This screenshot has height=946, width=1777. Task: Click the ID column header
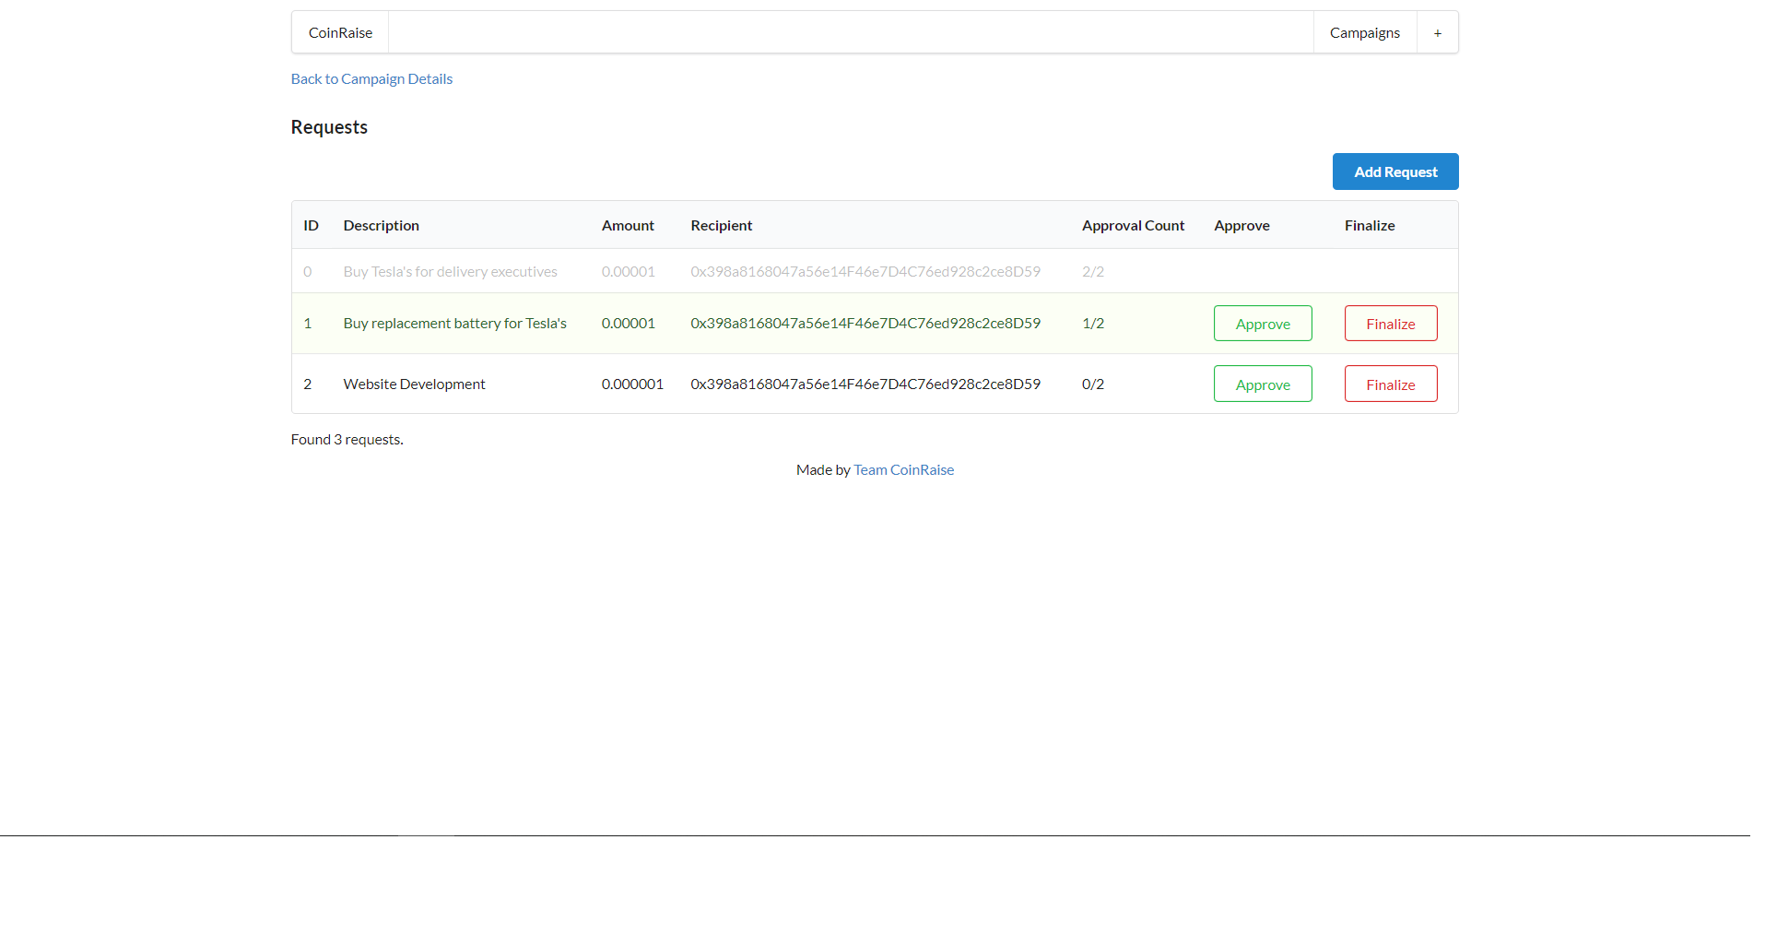[312, 225]
